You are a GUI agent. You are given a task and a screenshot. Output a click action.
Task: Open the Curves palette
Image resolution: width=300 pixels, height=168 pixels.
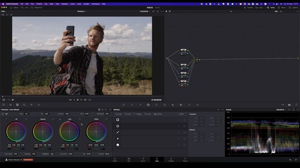pyautogui.click(x=124, y=105)
